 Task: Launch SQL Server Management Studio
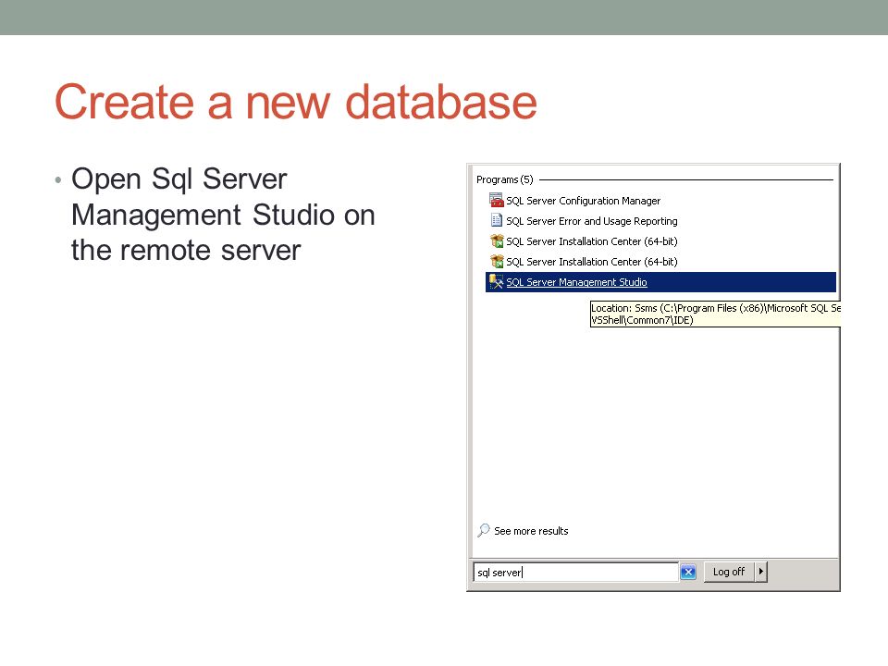point(660,282)
